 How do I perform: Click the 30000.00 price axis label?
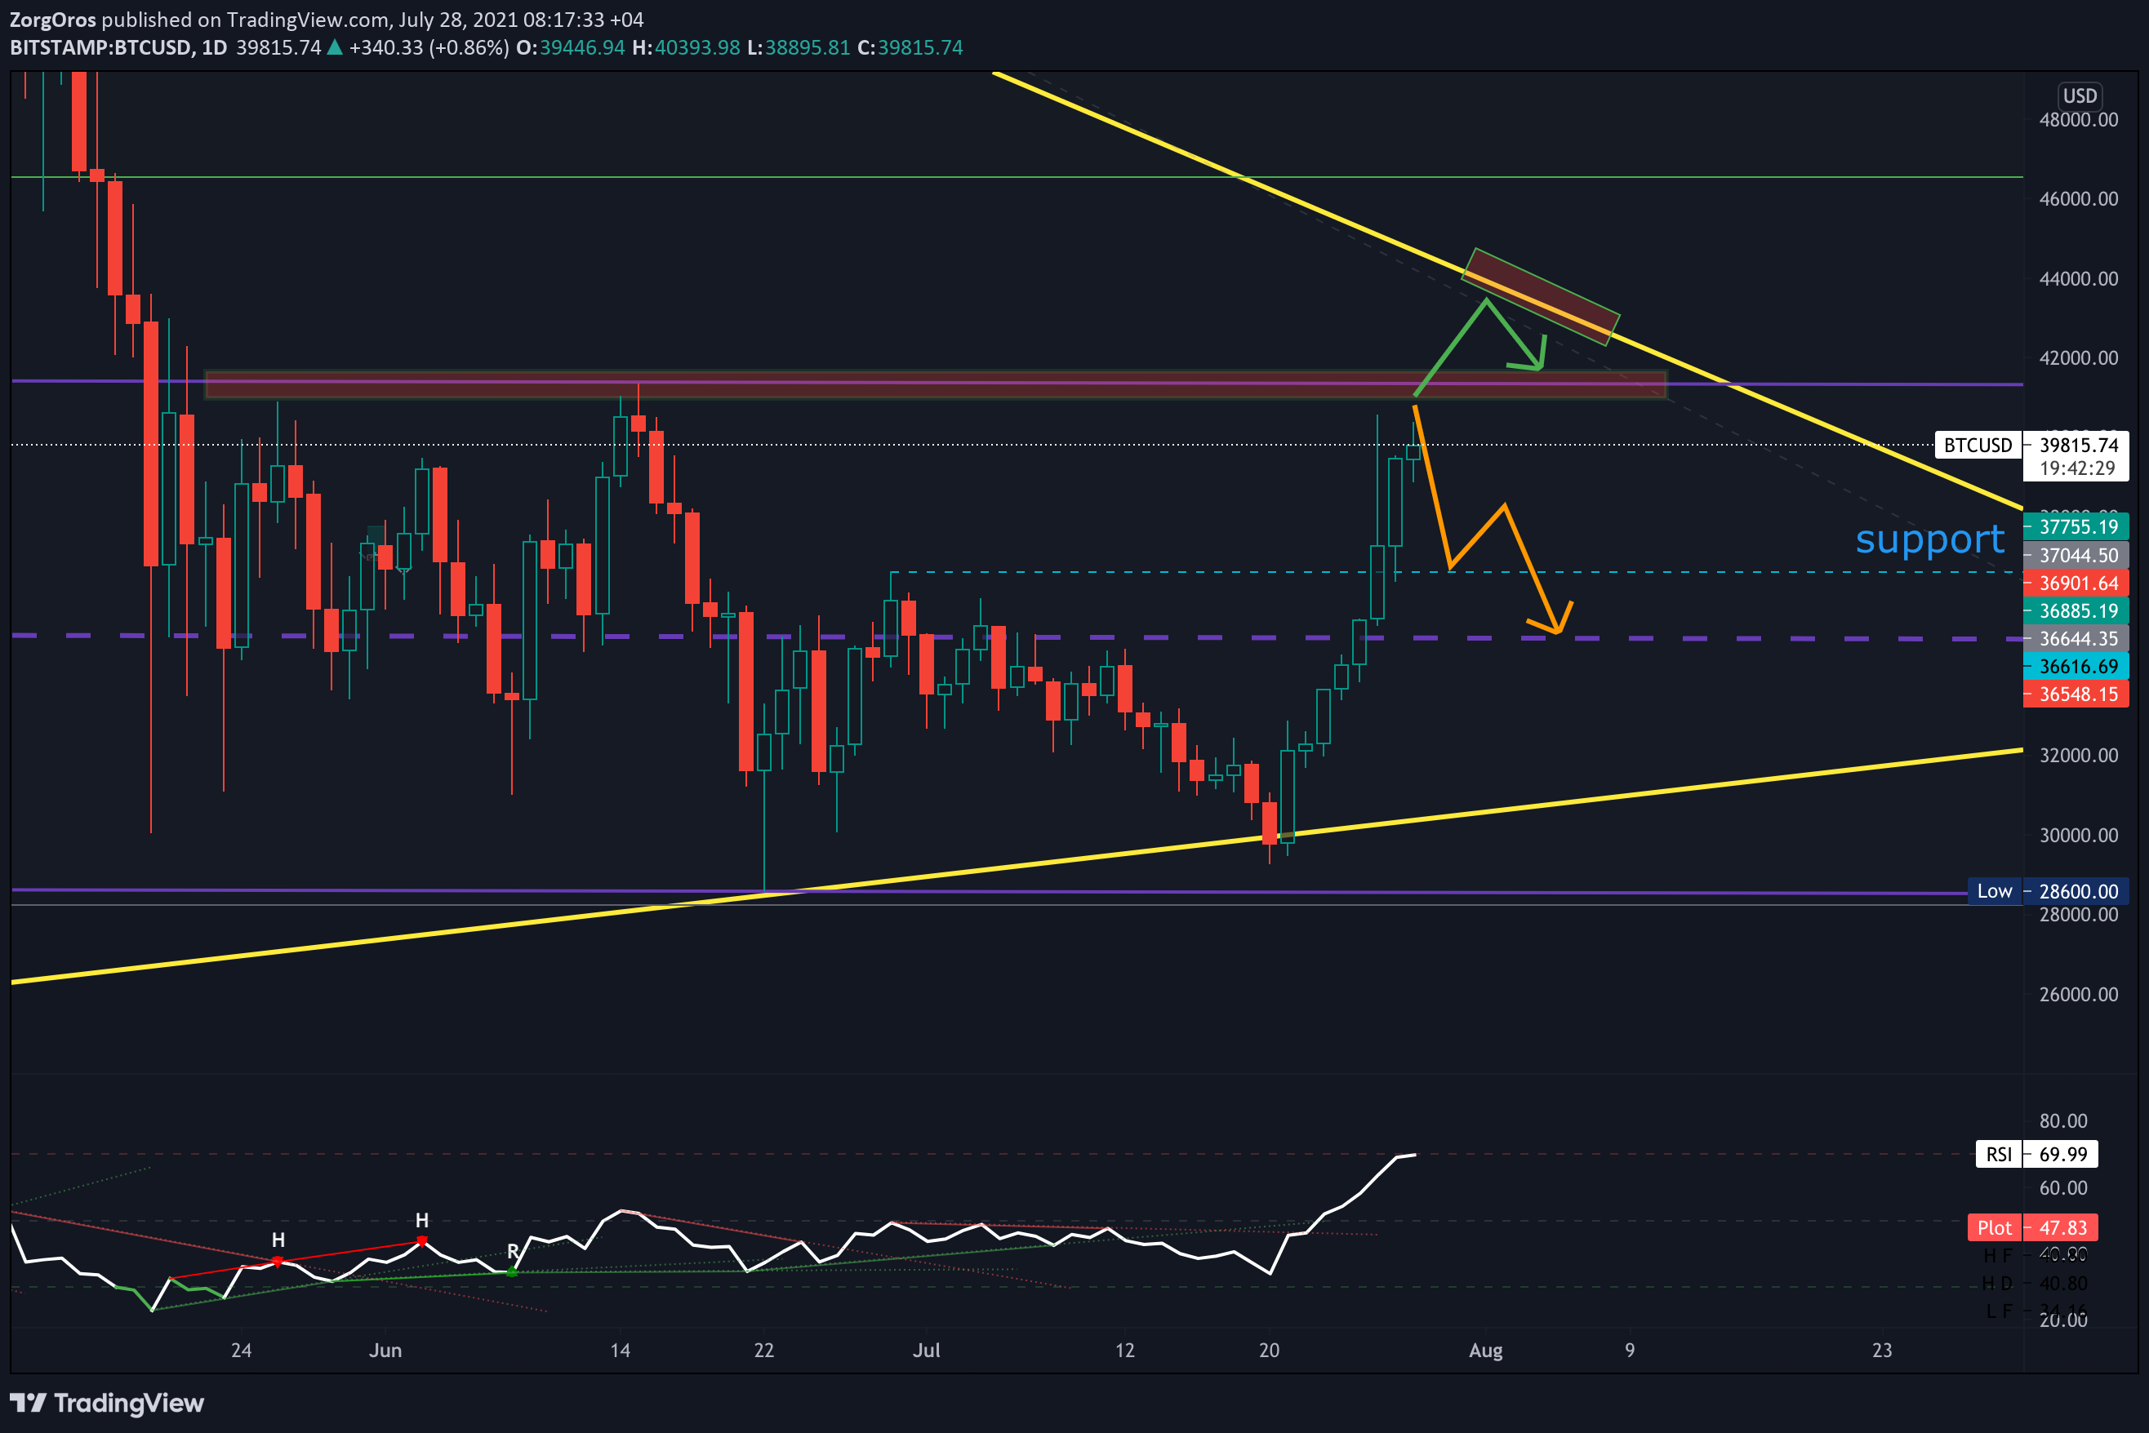2079,836
